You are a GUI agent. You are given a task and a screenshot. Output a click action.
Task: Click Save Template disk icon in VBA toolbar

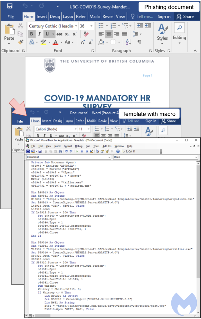pos(40,151)
